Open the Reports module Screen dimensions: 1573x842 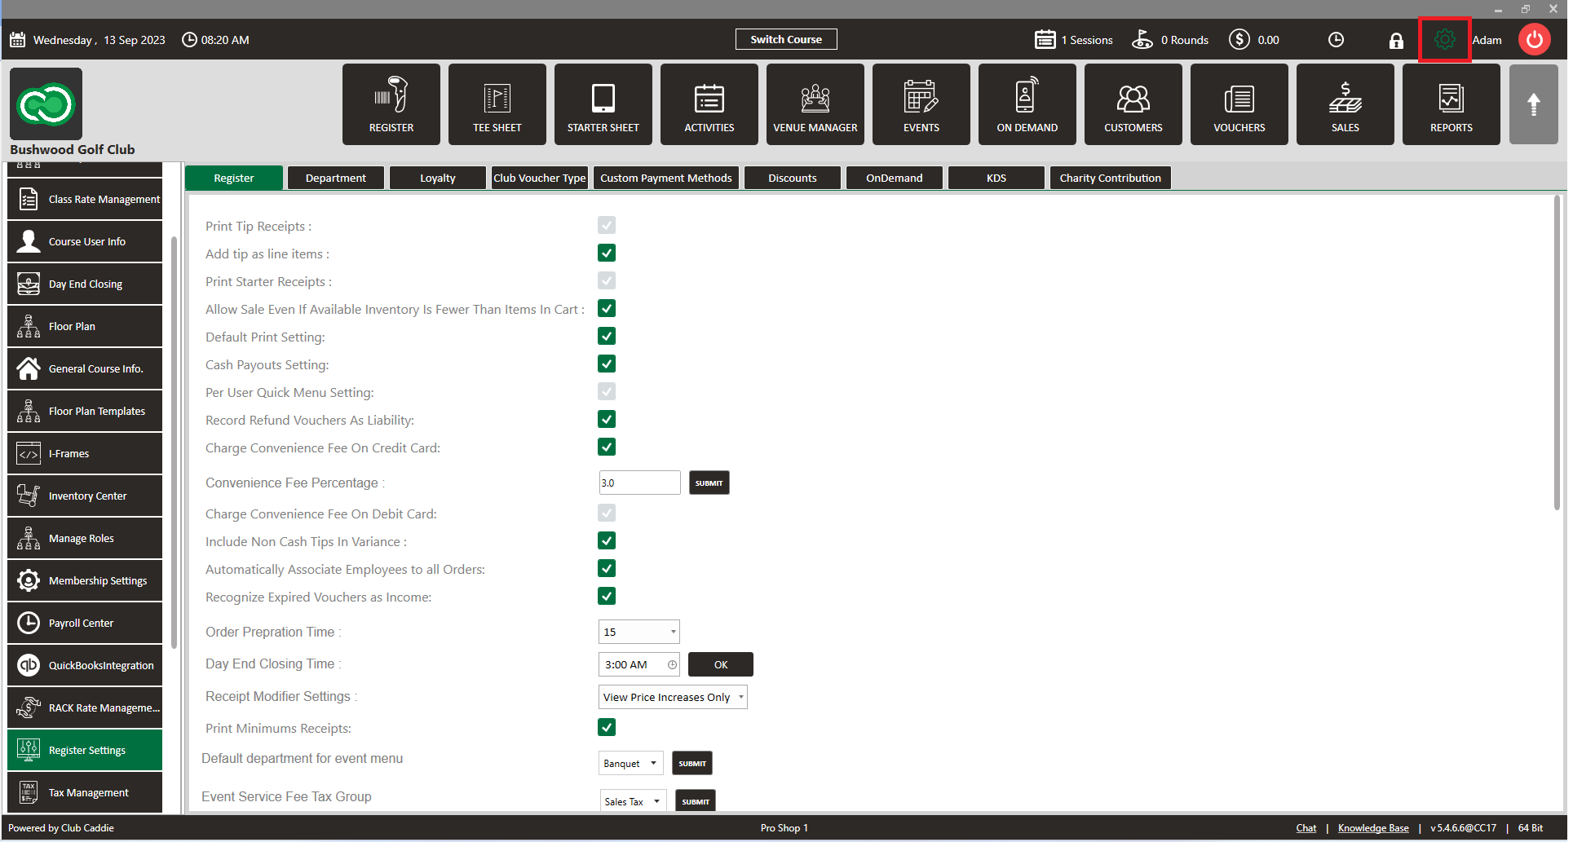[1451, 104]
